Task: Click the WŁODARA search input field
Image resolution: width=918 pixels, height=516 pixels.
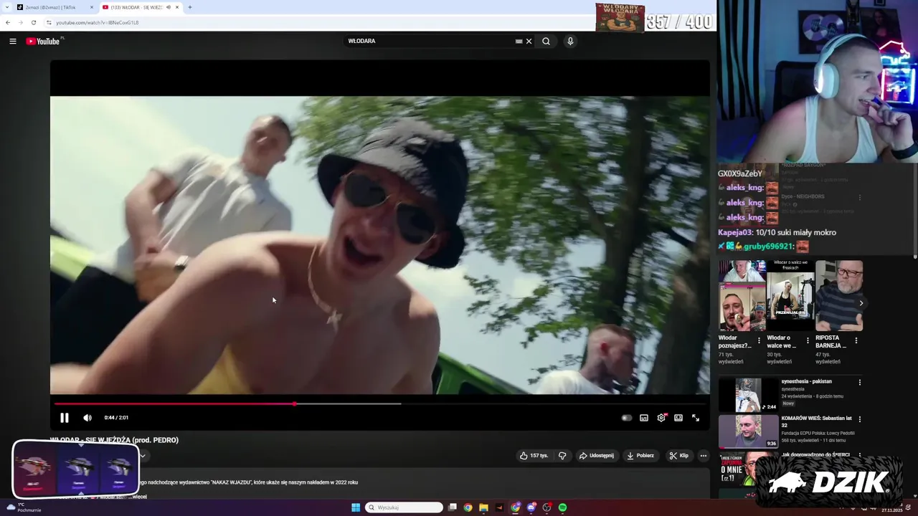Action: click(x=429, y=41)
